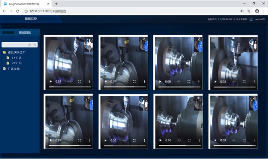The height and width of the screenshot is (159, 268).
Task: Mute the video showing 0:06
Action: click(x=179, y=140)
